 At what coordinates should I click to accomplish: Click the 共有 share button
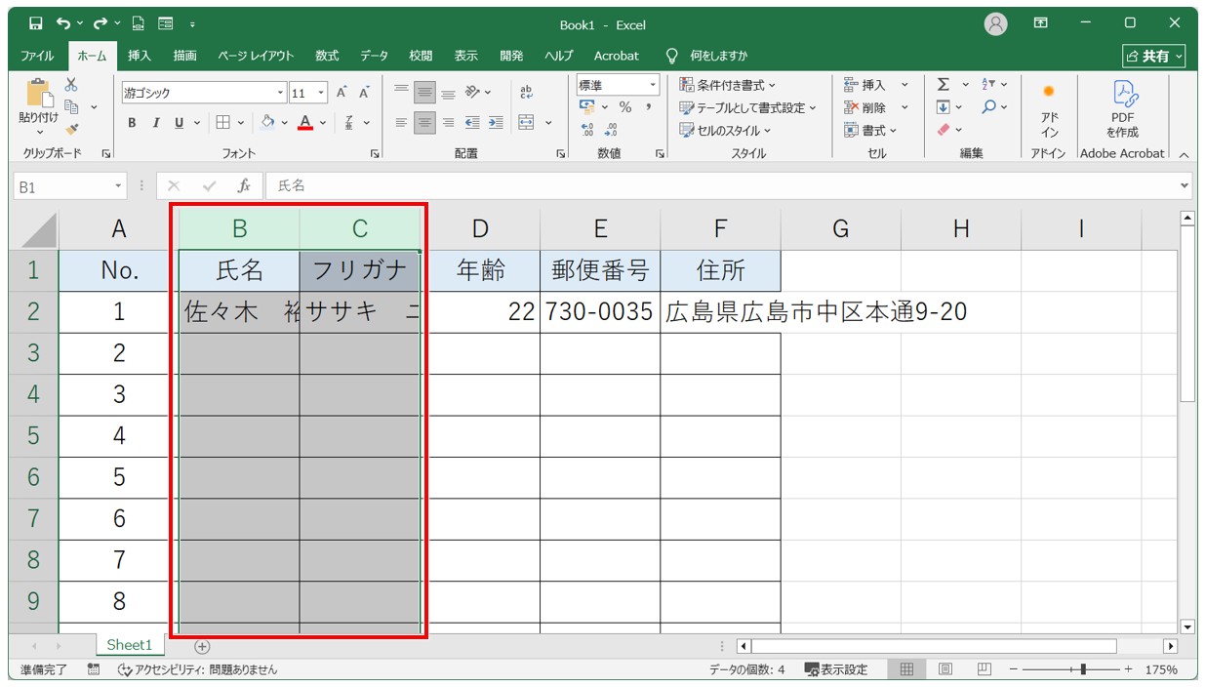click(x=1154, y=56)
